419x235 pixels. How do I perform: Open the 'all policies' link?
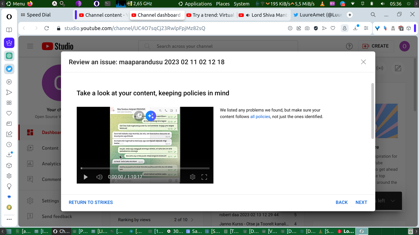[x=260, y=117]
